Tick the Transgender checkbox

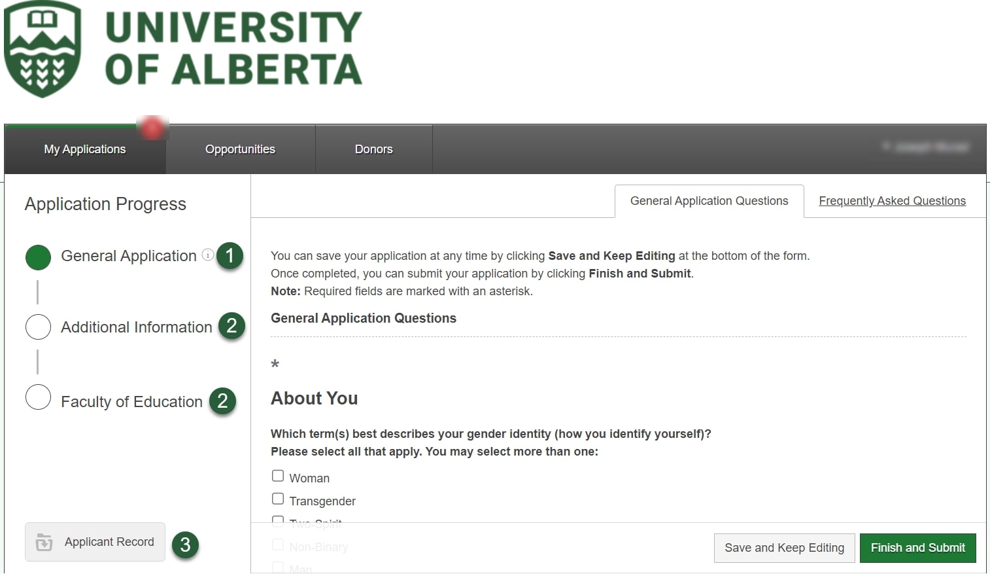point(278,499)
